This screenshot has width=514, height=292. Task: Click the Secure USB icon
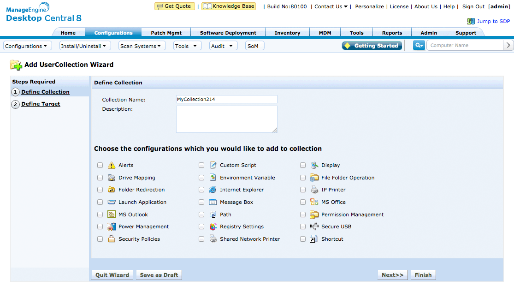tap(314, 226)
